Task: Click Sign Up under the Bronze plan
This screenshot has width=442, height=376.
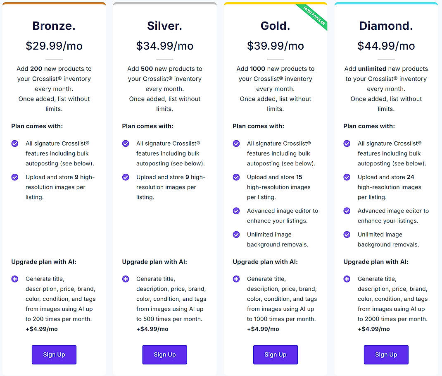Action: coord(54,354)
